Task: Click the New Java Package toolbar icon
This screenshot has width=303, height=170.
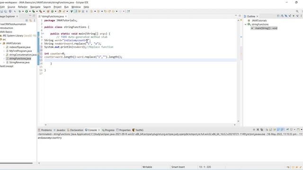Action: pyautogui.click(x=48, y=11)
